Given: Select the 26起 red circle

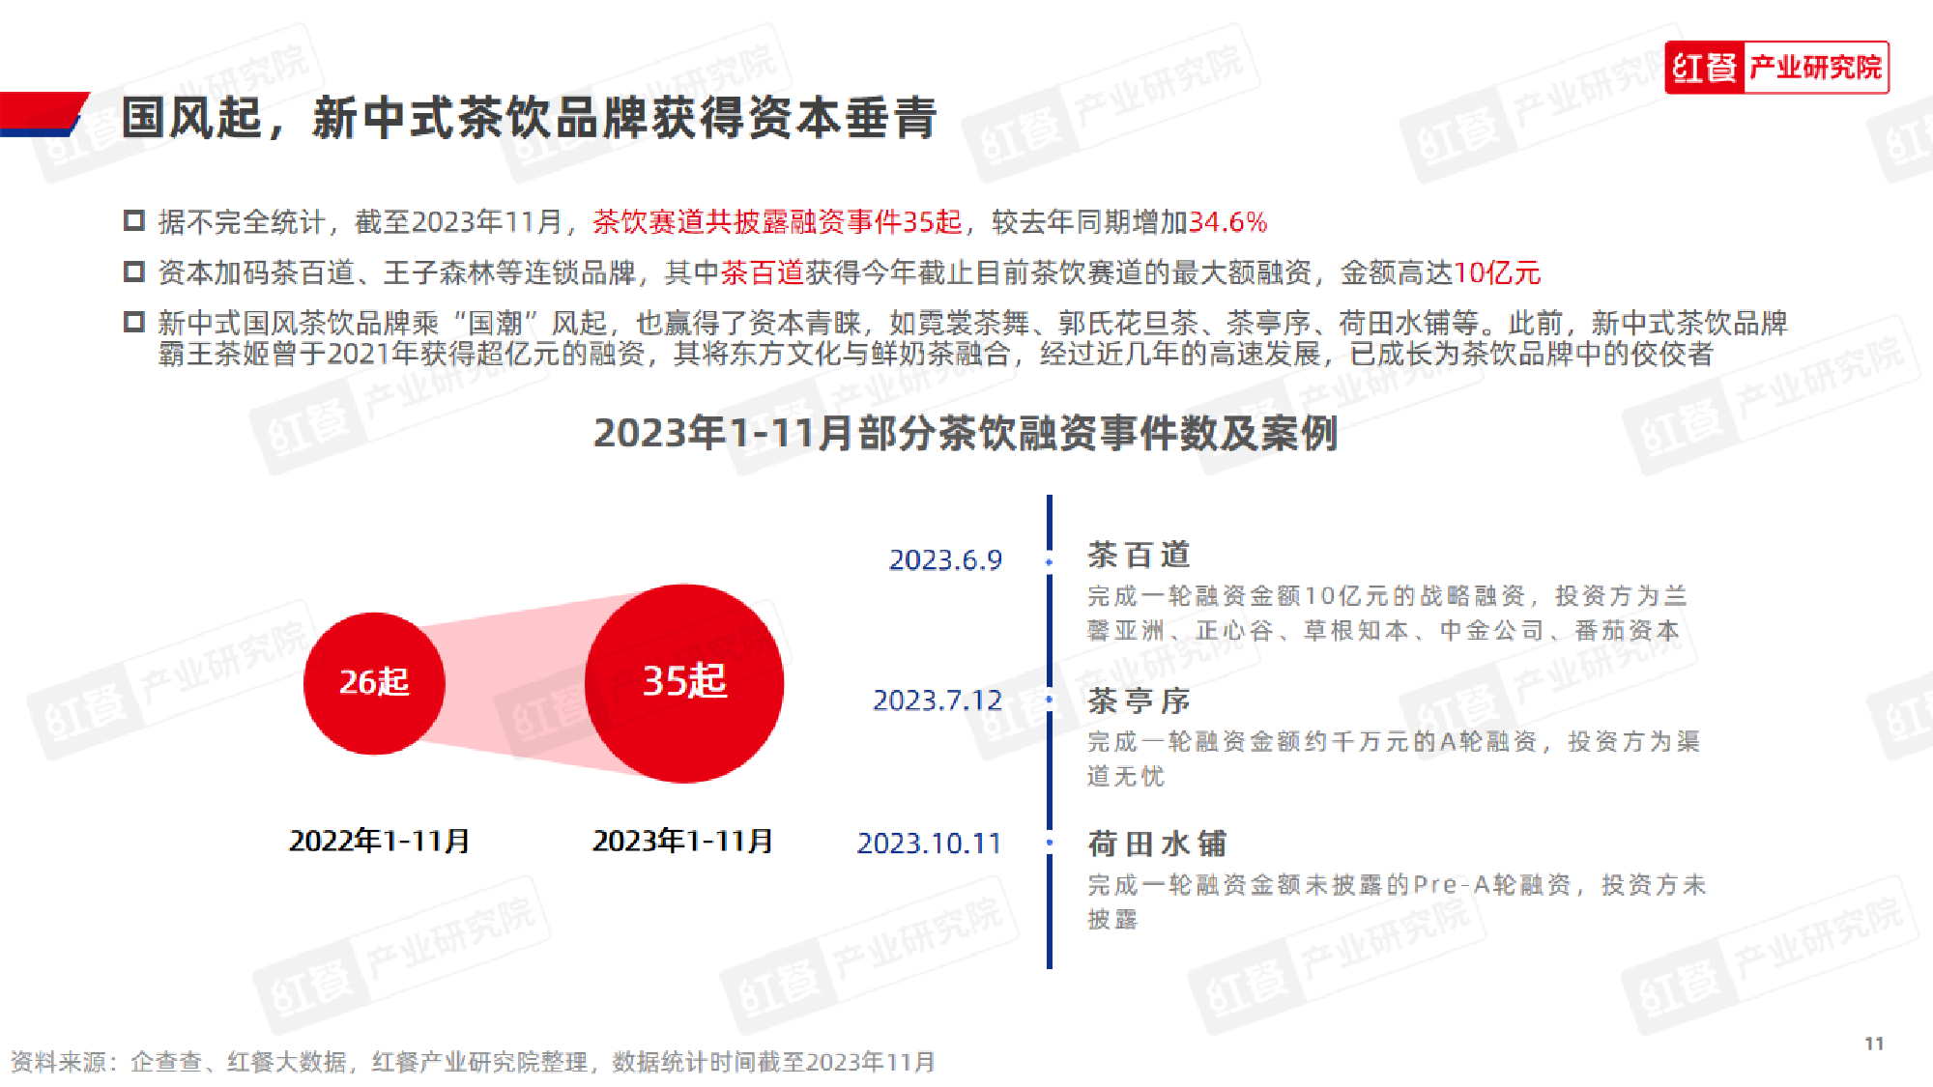Looking at the screenshot, I should point(374,682).
